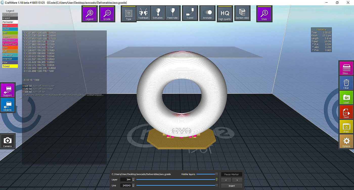
Task: Click the Layer value stepper arrows
Action: [133, 180]
